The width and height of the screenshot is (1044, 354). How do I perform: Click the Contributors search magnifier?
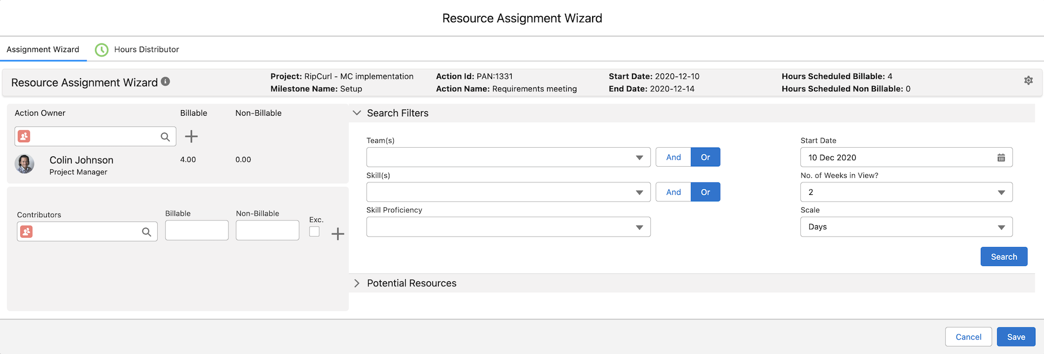[x=146, y=232]
